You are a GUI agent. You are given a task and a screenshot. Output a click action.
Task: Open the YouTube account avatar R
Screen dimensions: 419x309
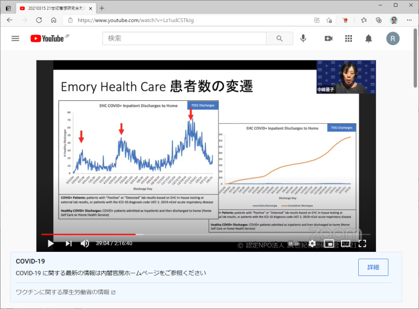point(393,38)
